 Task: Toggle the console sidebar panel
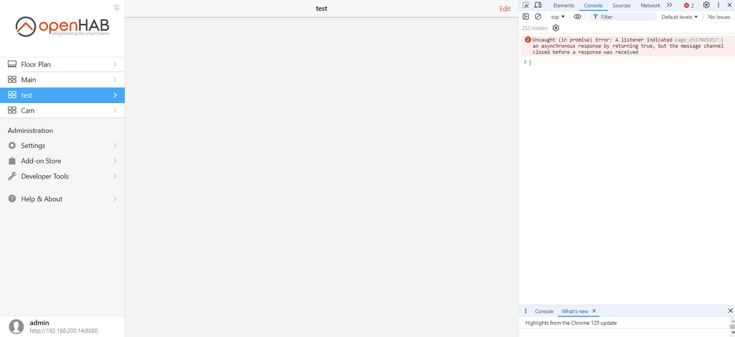(526, 17)
